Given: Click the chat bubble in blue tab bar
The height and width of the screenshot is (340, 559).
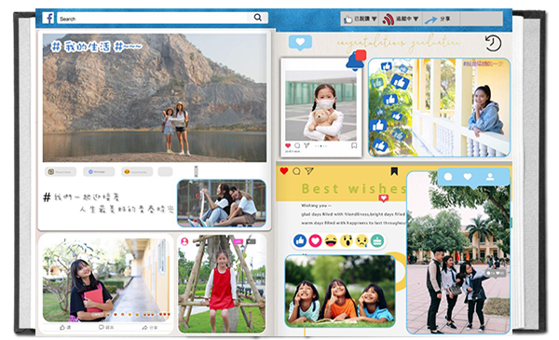Looking at the screenshot, I should (448, 177).
